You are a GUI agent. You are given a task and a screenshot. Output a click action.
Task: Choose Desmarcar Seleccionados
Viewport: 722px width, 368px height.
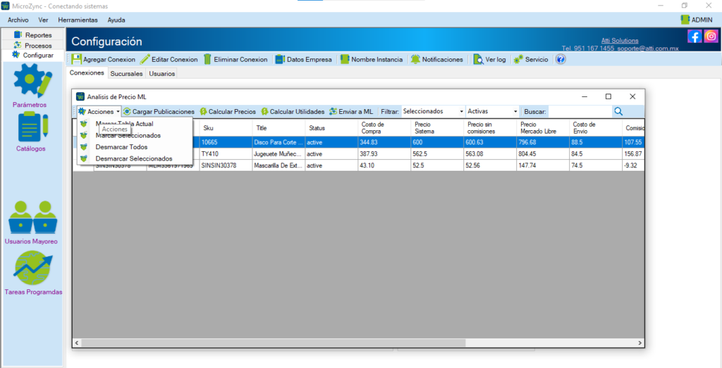(x=135, y=158)
